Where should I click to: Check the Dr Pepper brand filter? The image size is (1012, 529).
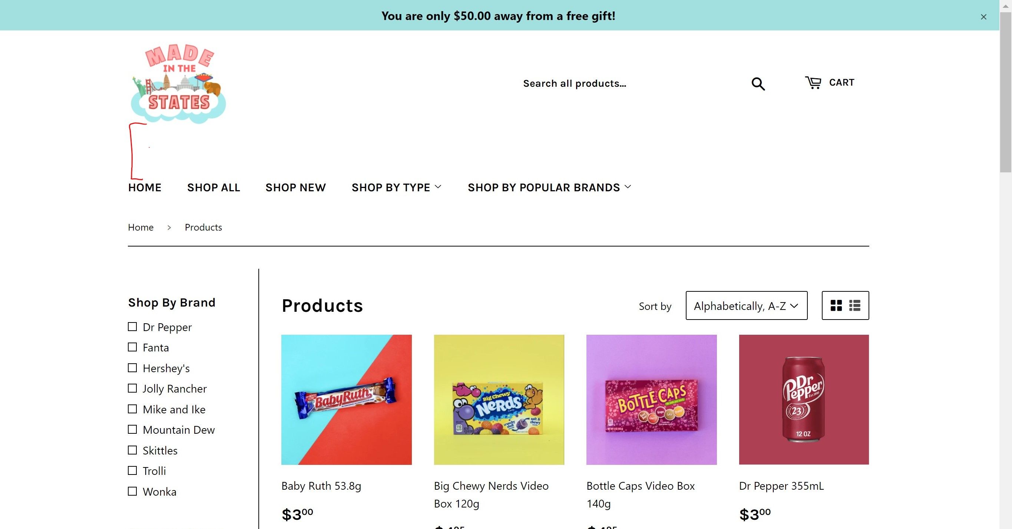click(x=132, y=327)
